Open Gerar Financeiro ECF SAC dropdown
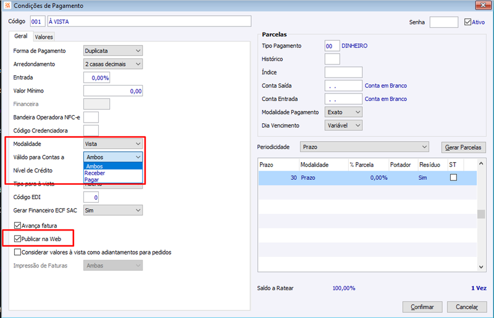 [113, 210]
